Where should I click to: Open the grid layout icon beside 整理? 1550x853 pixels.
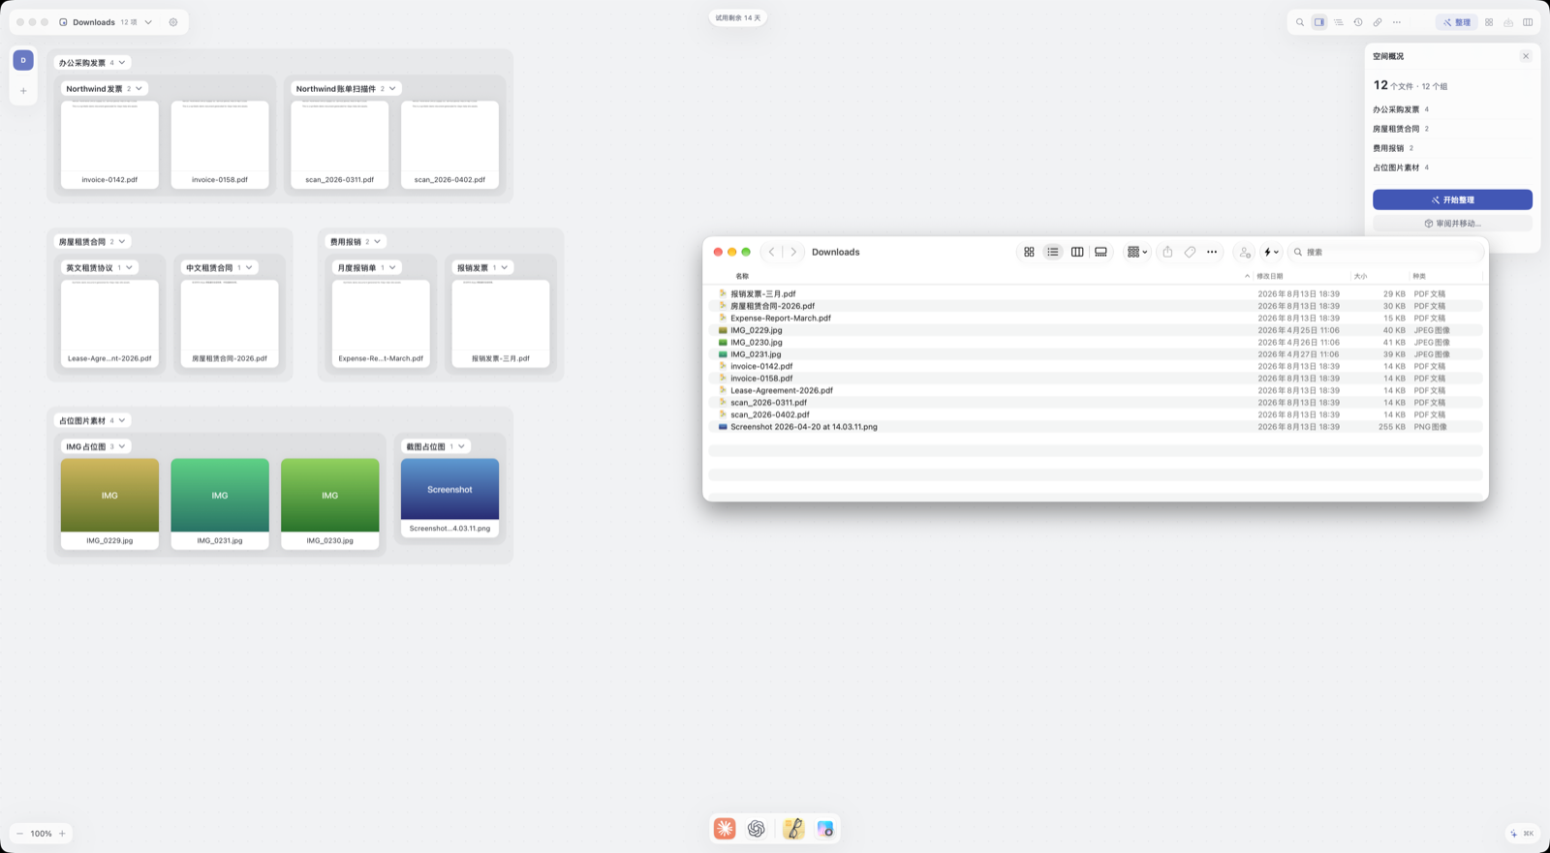[1489, 22]
